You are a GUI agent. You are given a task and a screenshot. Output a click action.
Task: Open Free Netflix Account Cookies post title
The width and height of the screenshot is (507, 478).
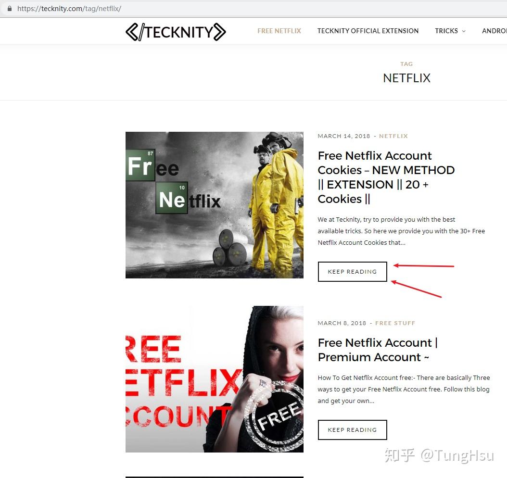386,177
